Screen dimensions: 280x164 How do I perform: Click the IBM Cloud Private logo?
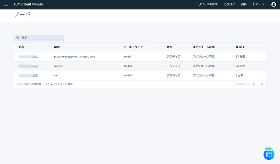[x=28, y=4]
